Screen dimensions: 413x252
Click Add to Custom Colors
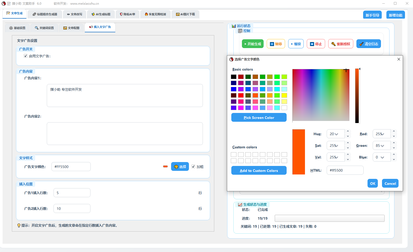pos(259,171)
